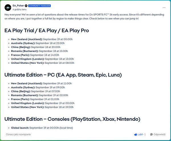Open EA_Pulsar's profile avatar

tap(8, 7)
